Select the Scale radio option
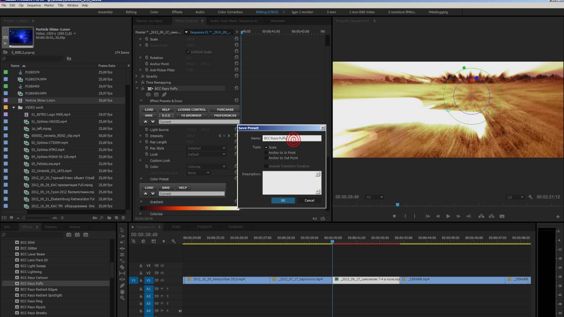The width and height of the screenshot is (564, 317). point(266,147)
